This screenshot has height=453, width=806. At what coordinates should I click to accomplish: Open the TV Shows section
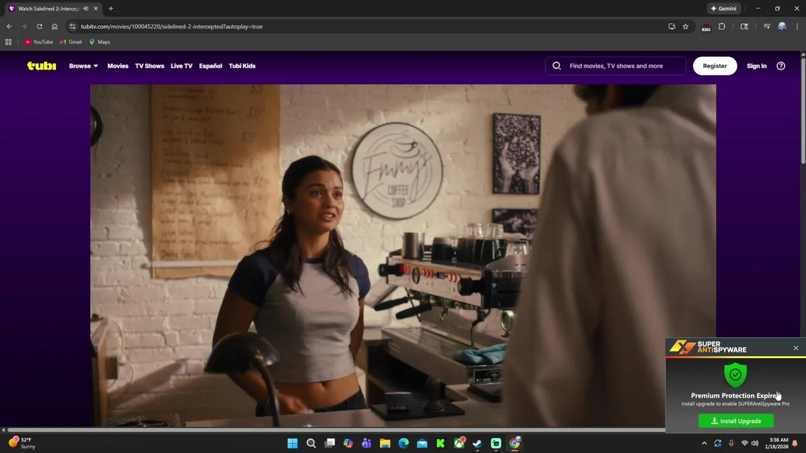[x=149, y=65]
